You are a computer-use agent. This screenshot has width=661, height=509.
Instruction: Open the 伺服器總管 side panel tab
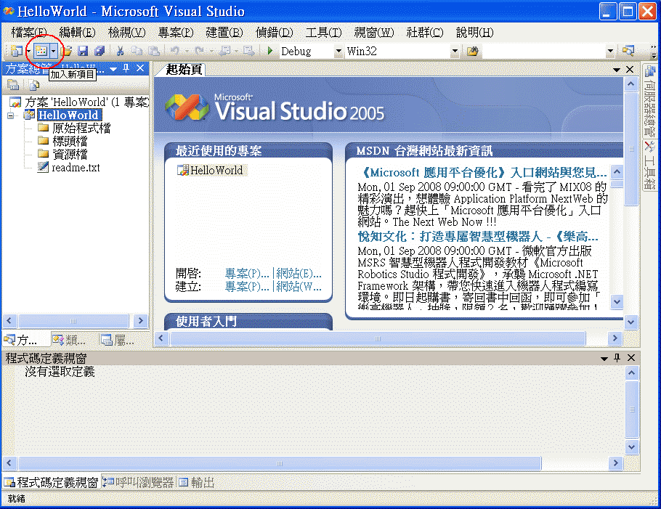click(649, 101)
